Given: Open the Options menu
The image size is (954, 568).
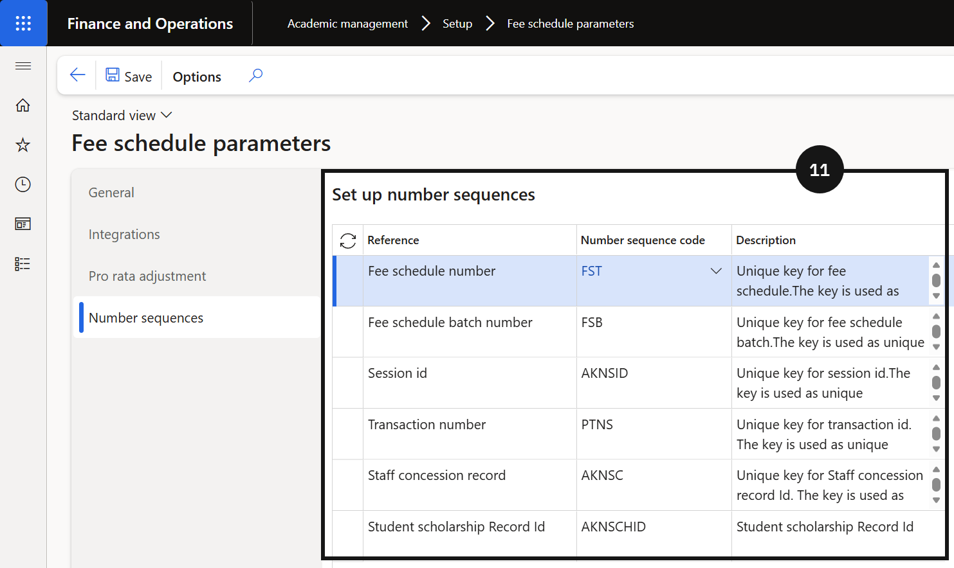Looking at the screenshot, I should (x=197, y=76).
